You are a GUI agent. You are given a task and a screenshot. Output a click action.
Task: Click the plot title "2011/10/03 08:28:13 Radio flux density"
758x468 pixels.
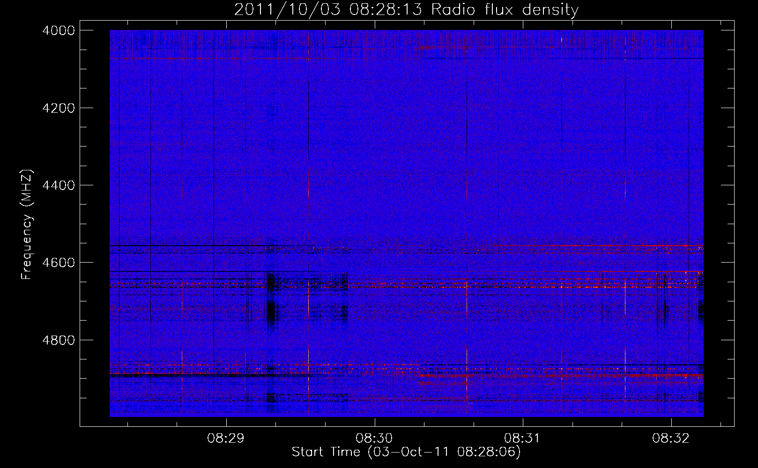click(406, 9)
